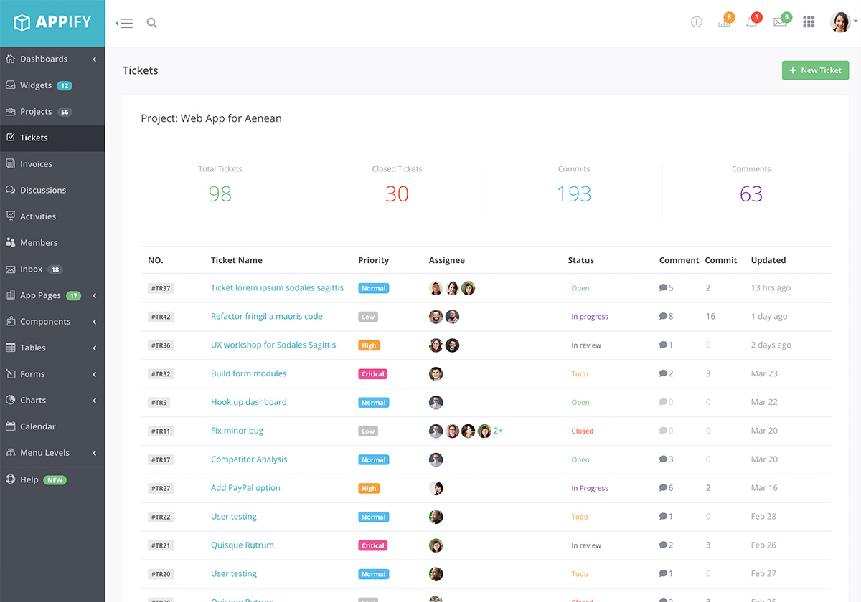Select Calendar in the sidebar

pos(37,426)
